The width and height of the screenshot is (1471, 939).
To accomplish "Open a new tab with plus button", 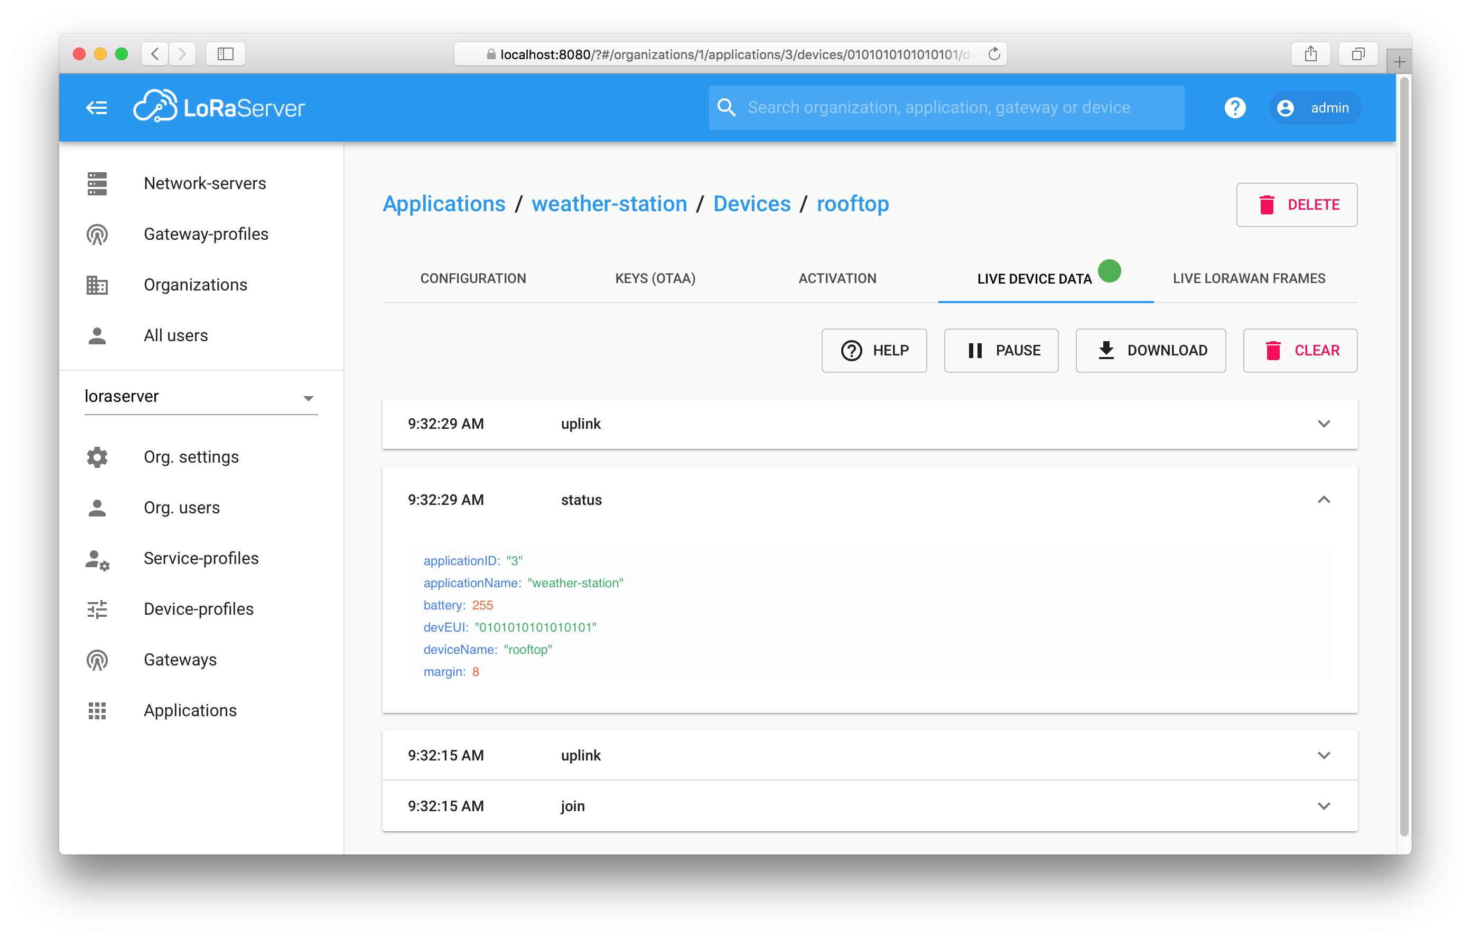I will 1399,61.
